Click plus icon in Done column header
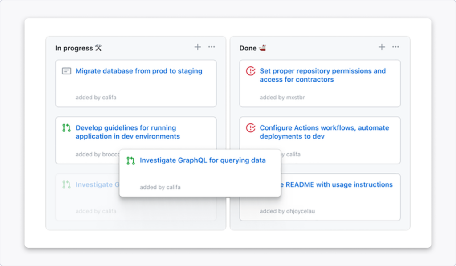The image size is (456, 266). tap(382, 47)
